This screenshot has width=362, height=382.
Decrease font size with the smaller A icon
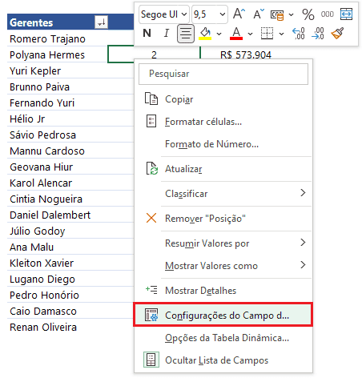coord(258,14)
